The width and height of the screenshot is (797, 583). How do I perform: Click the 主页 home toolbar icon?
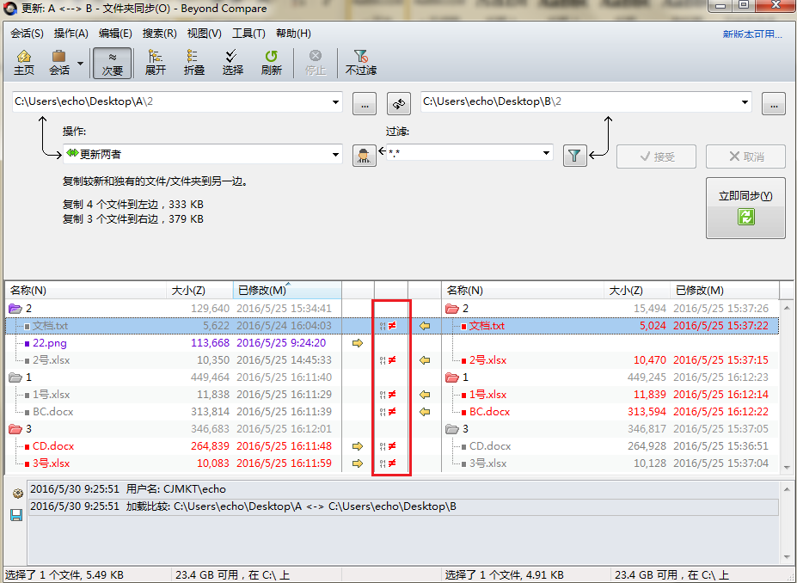pos(24,62)
